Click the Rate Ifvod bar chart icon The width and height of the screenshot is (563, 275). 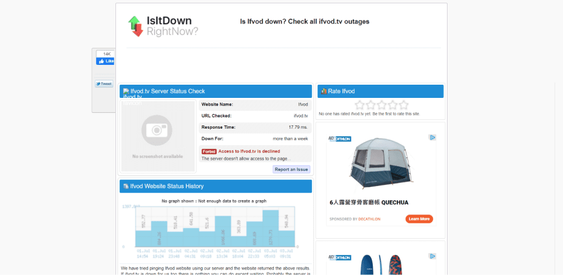coord(323,91)
